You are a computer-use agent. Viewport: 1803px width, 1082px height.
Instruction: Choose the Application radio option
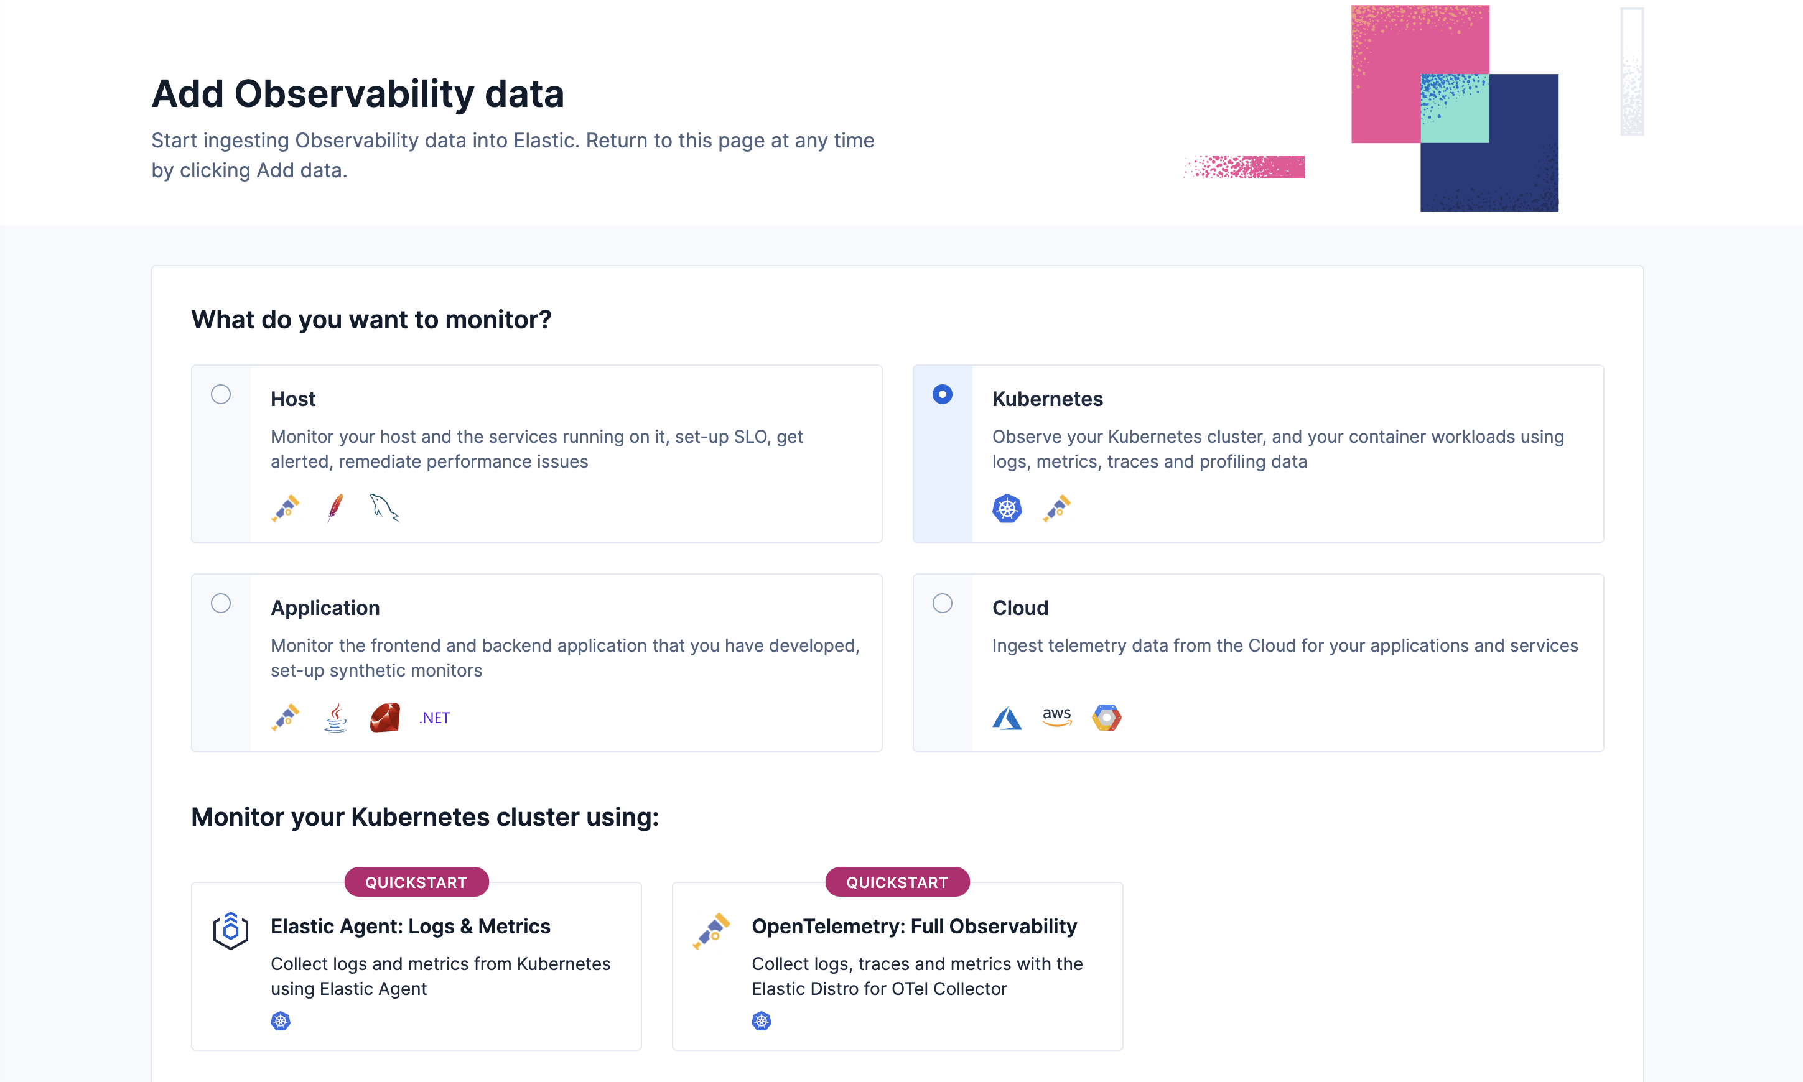(221, 603)
